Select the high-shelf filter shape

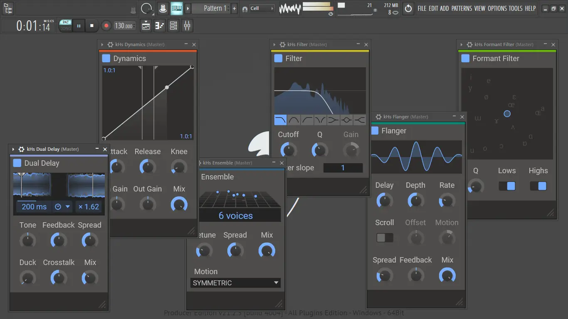coord(360,120)
